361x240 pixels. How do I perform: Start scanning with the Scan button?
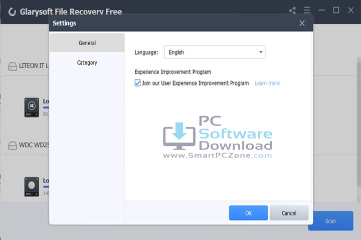[x=330, y=221]
